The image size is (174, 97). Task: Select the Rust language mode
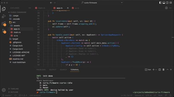160,95
